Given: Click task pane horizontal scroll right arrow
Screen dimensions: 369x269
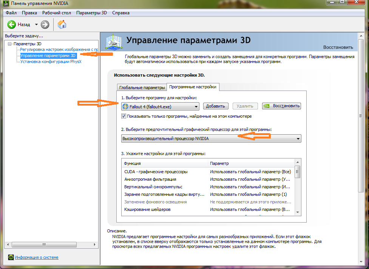Looking at the screenshot, I should [95, 244].
